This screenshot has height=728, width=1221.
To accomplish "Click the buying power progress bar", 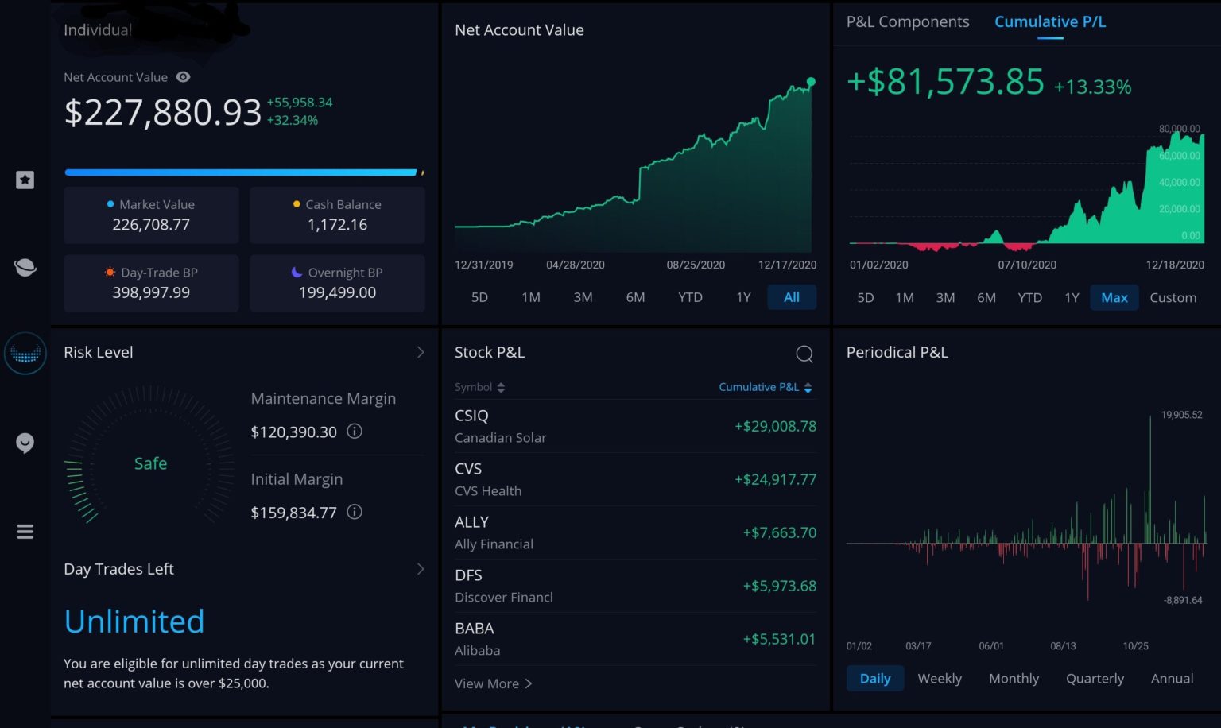I will coord(242,172).
